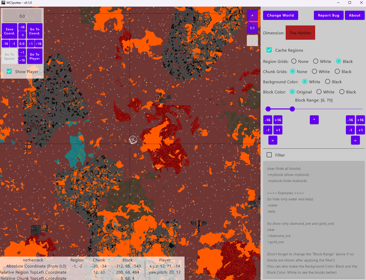Screen dimensions: 366x280
Task: Click Go To Coord. button
Action: click(x=35, y=31)
